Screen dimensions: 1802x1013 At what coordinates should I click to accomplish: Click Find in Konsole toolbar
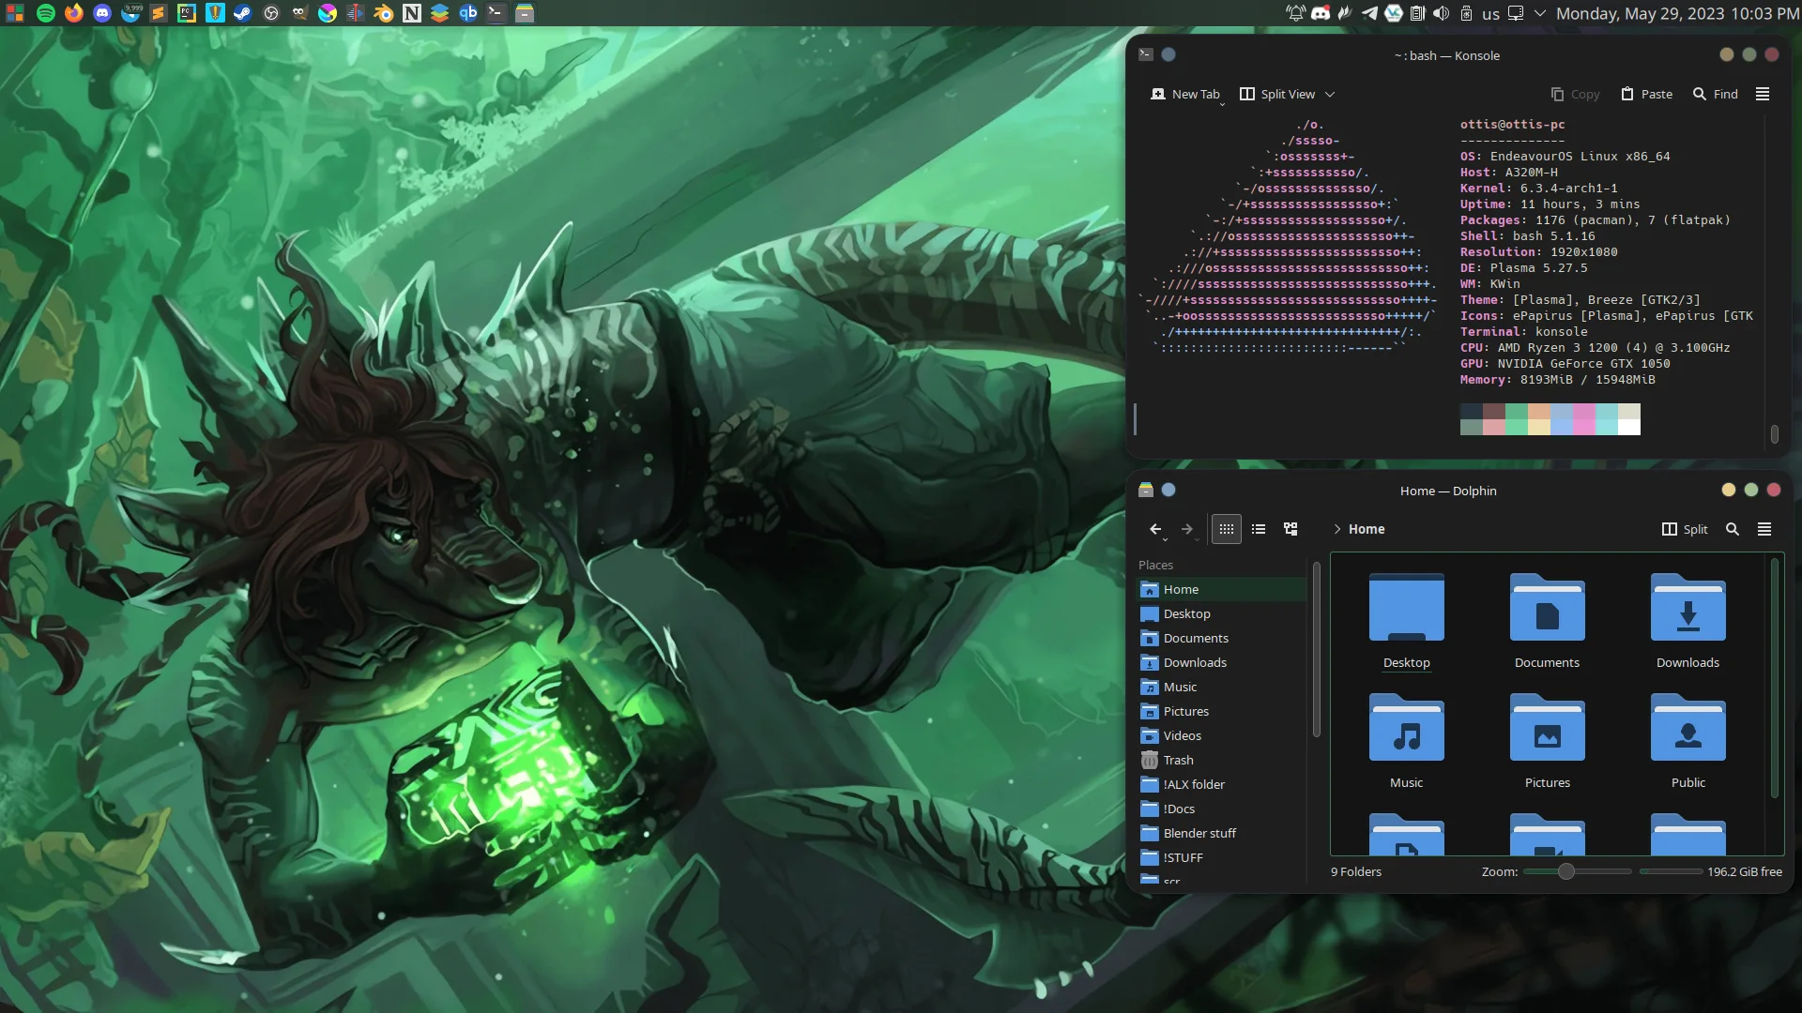click(x=1716, y=94)
